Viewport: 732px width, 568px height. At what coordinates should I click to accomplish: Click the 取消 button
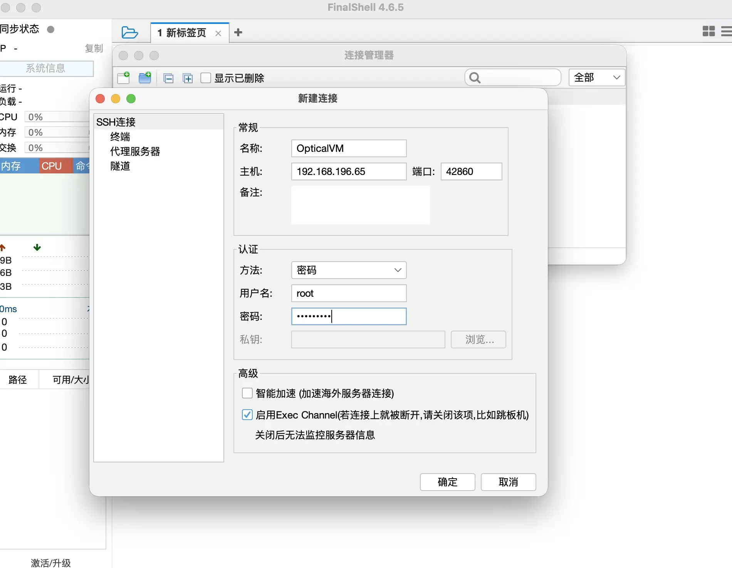coord(508,482)
